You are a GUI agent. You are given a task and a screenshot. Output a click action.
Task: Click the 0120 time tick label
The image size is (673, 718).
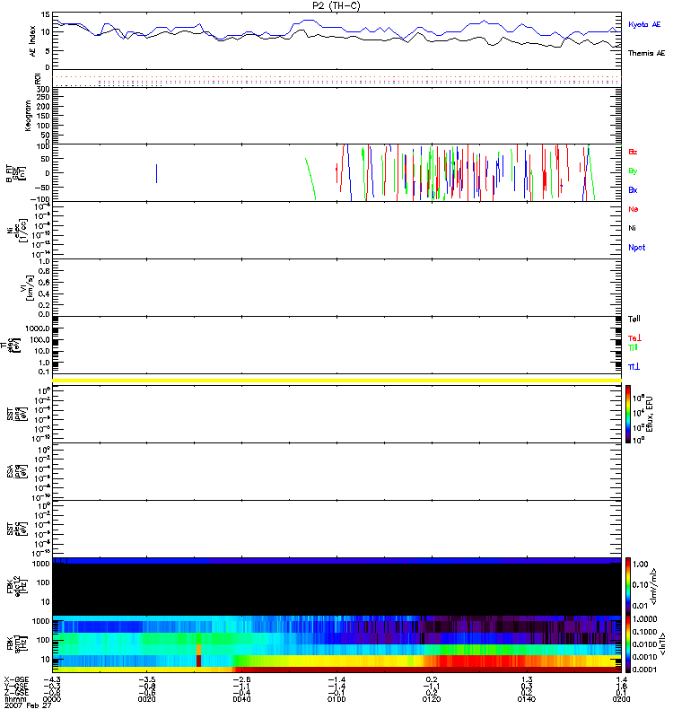432,699
